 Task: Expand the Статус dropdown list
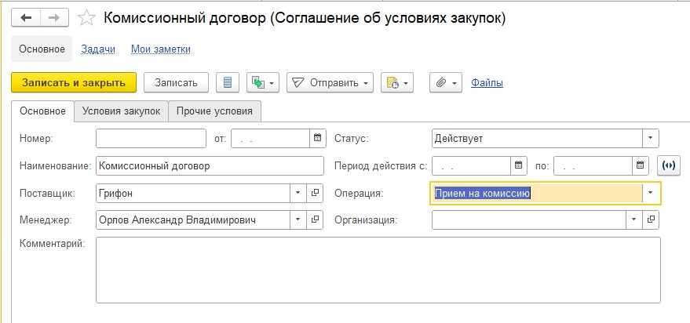point(651,139)
